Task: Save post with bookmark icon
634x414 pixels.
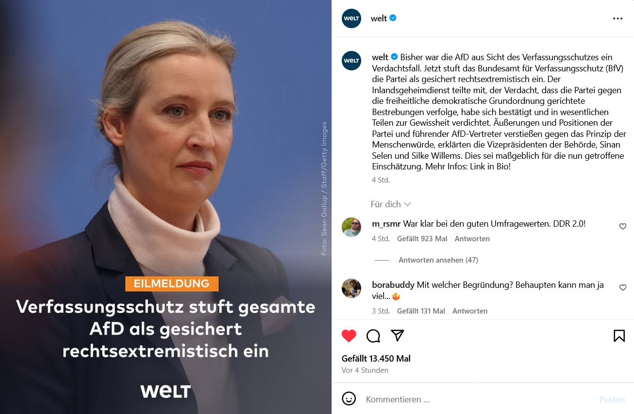Action: [619, 336]
